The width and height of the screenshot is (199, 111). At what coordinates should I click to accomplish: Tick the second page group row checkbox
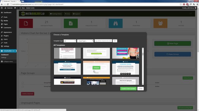pyautogui.click(x=23, y=87)
